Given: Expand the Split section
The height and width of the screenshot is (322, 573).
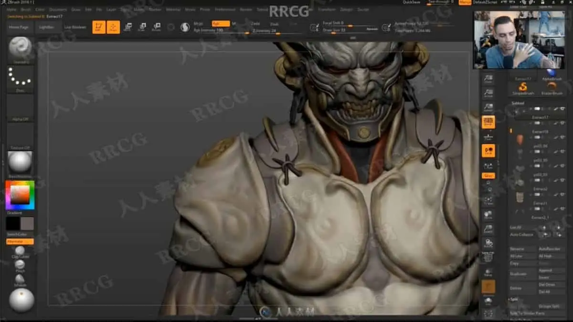Looking at the screenshot, I should tap(515, 299).
